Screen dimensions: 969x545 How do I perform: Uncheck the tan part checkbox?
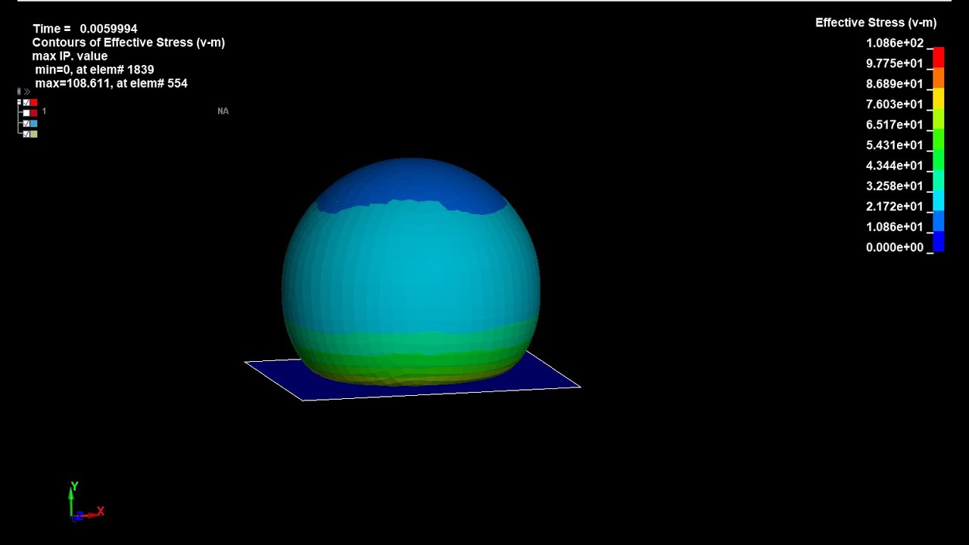pyautogui.click(x=26, y=134)
